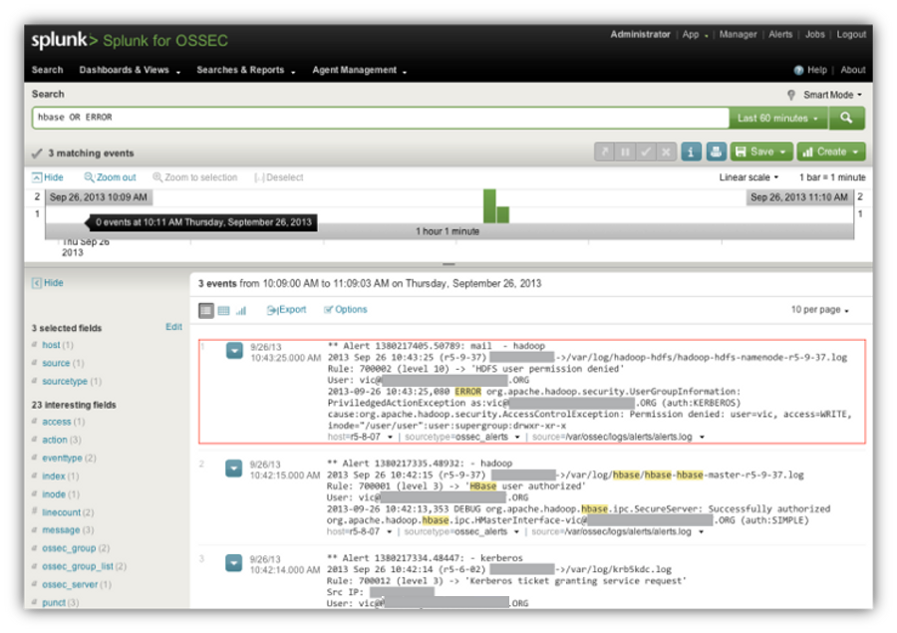
Task: Finalize the search job with the checkmark
Action: pyautogui.click(x=646, y=152)
